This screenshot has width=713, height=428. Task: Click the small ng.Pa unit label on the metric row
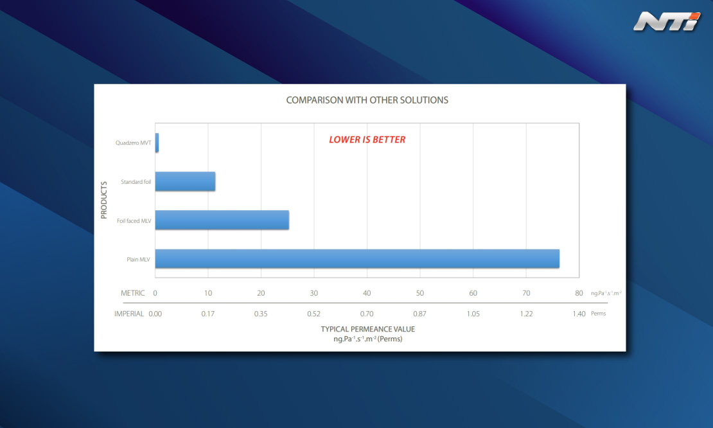tap(606, 294)
